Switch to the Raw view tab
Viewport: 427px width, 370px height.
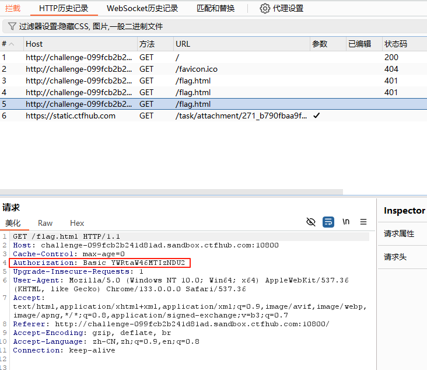click(45, 223)
